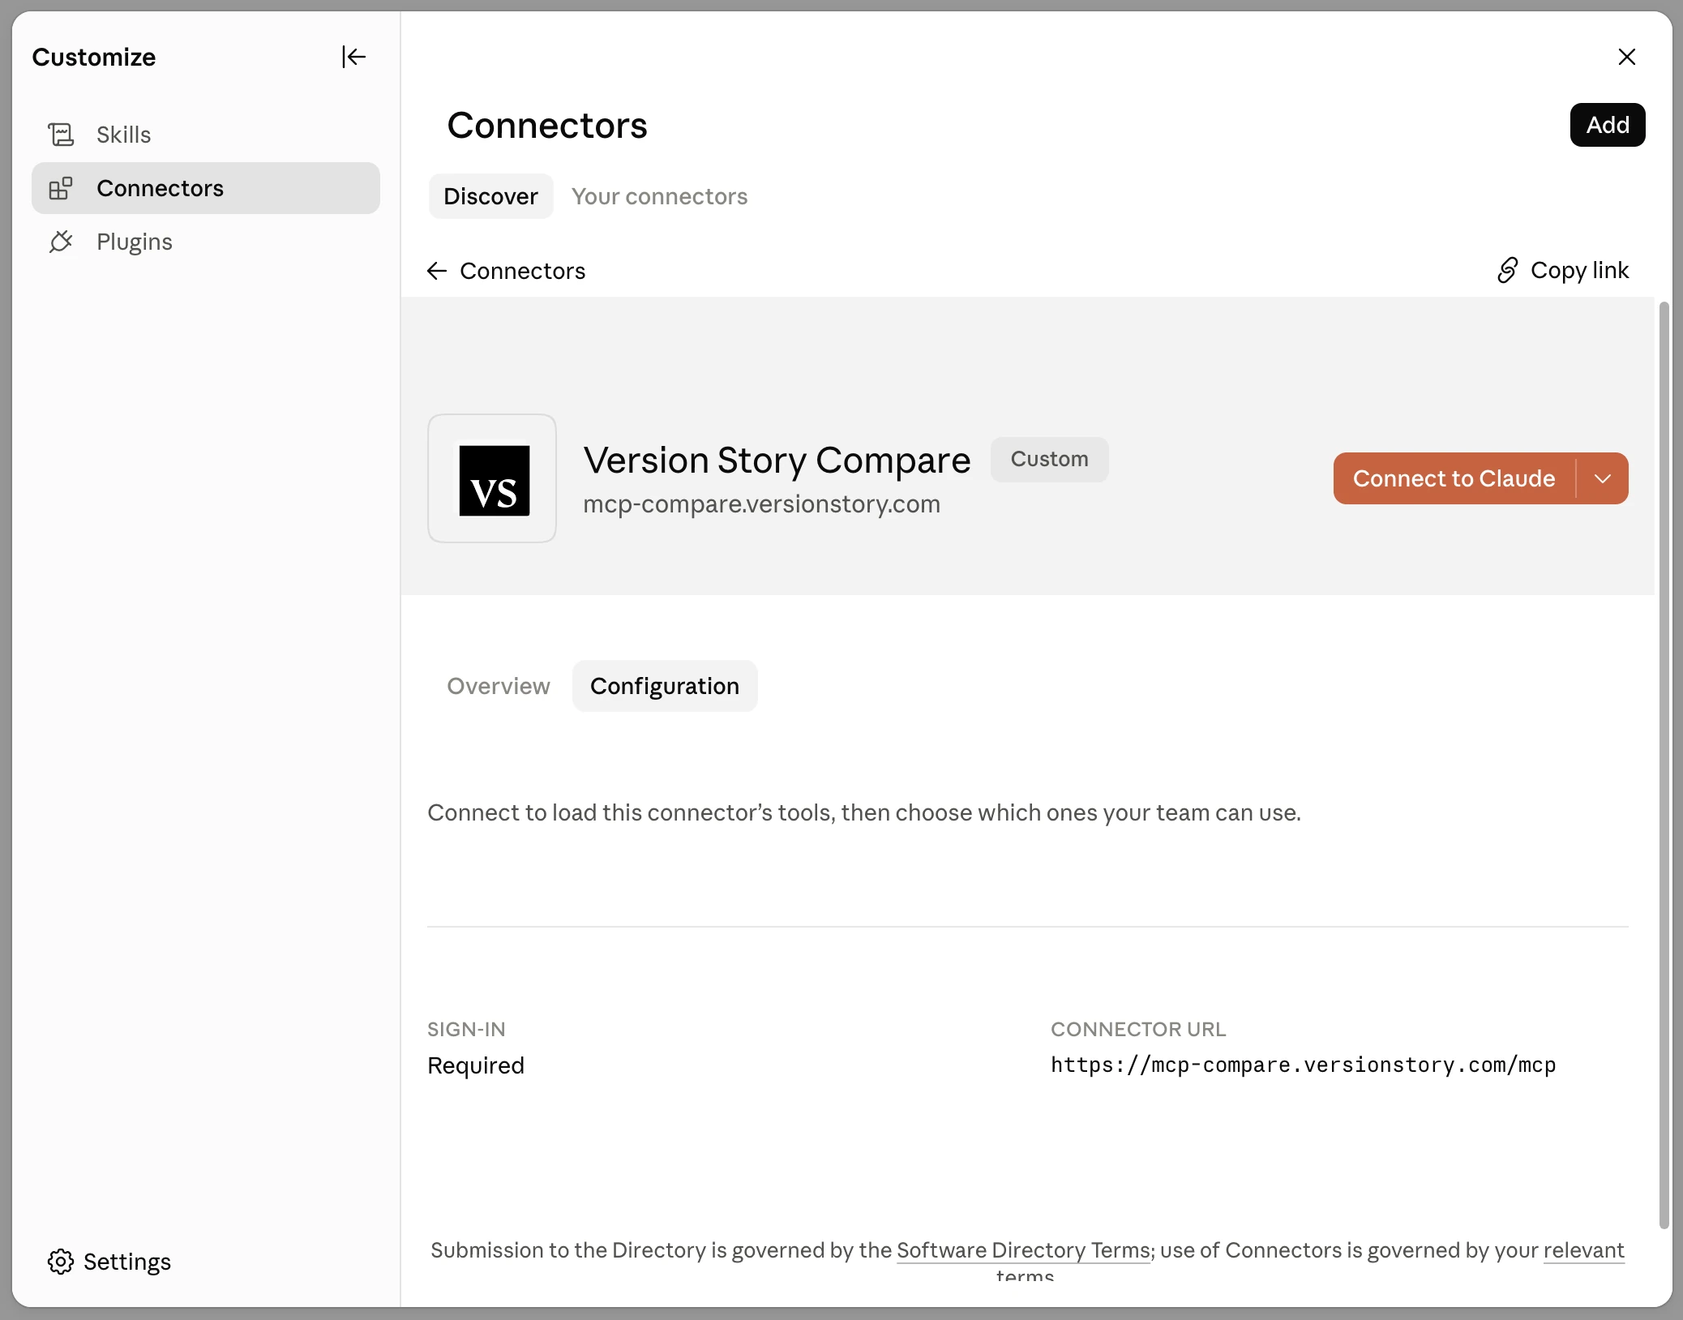Click the connector URL https://mcp-compare.versionstory.com/mcp
The width and height of the screenshot is (1683, 1320).
point(1304,1065)
